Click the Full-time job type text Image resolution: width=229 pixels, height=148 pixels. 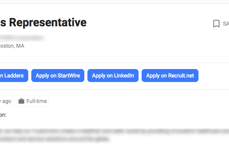tap(37, 101)
